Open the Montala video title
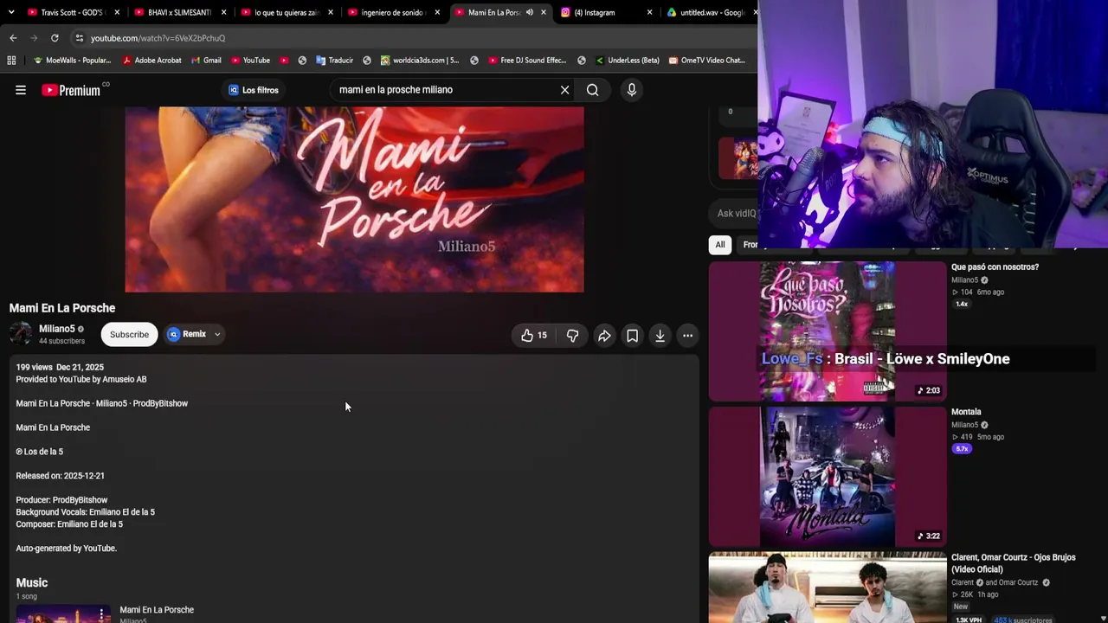This screenshot has width=1108, height=623. click(x=966, y=412)
